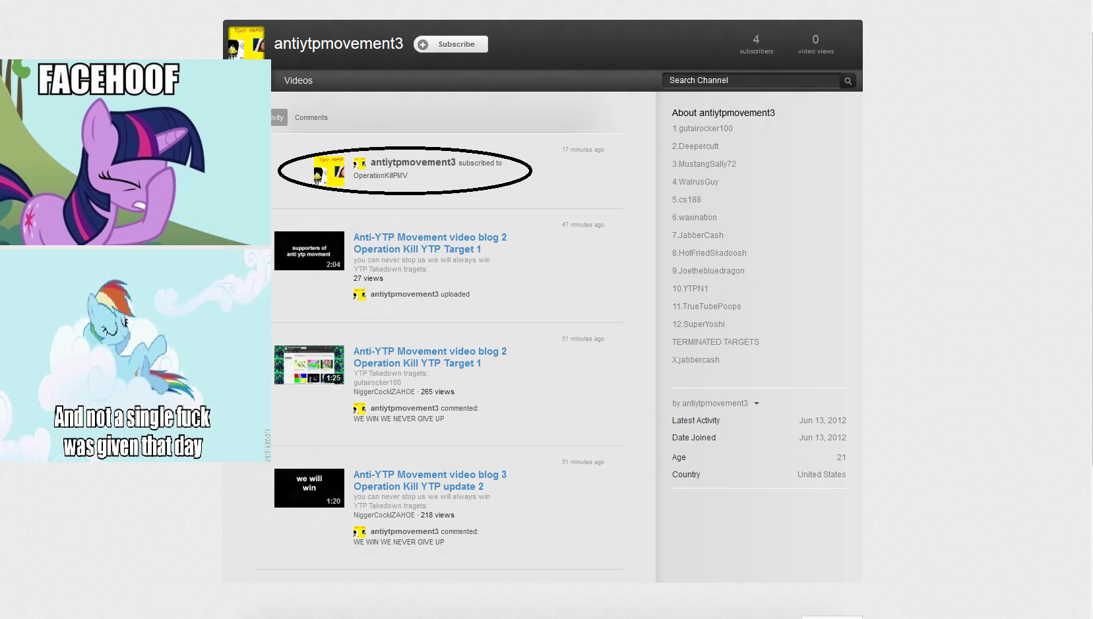Play the video thumbnail with 2:04 duration
The height and width of the screenshot is (619, 1093).
[309, 251]
